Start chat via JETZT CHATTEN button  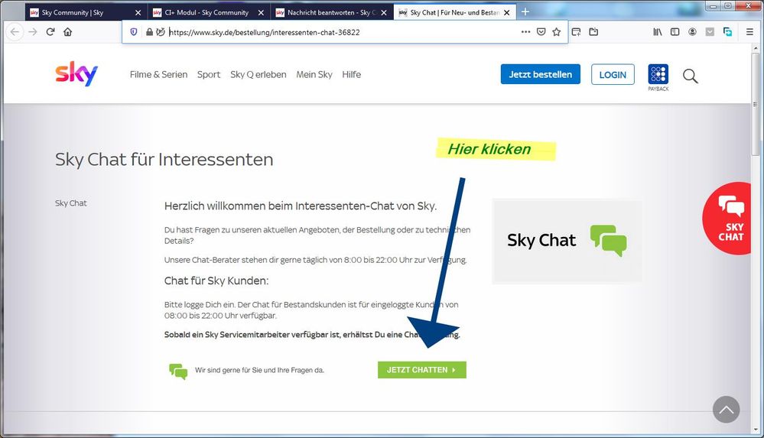(421, 370)
